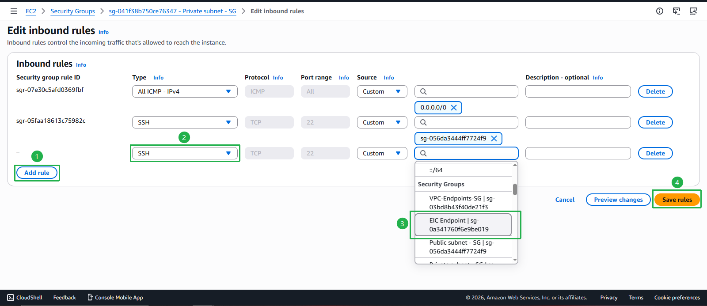Click the Save rules button
The height and width of the screenshot is (306, 707).
click(x=677, y=200)
